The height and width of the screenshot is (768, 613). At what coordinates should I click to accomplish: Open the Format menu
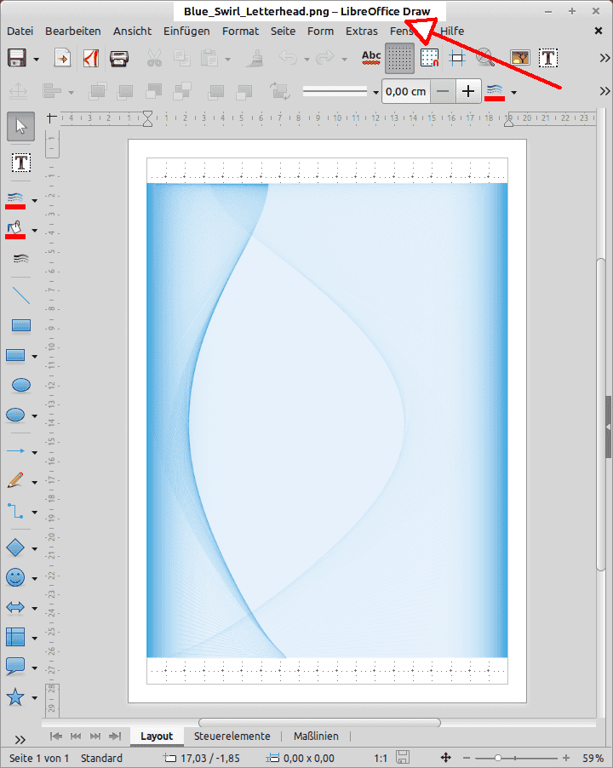(x=240, y=31)
